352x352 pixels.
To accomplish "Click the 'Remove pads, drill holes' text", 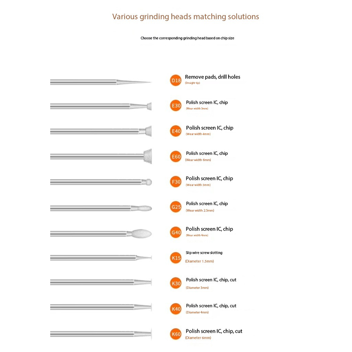I will (x=213, y=77).
